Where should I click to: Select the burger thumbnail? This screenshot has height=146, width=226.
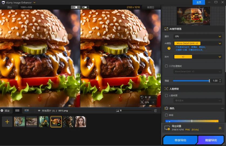pos(56,122)
